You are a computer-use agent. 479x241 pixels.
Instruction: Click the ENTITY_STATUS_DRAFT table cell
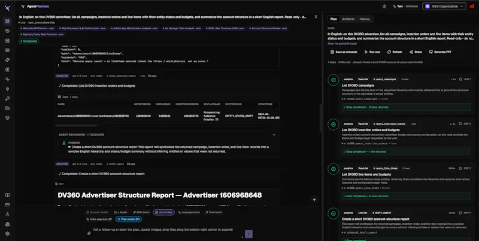tap(239, 116)
